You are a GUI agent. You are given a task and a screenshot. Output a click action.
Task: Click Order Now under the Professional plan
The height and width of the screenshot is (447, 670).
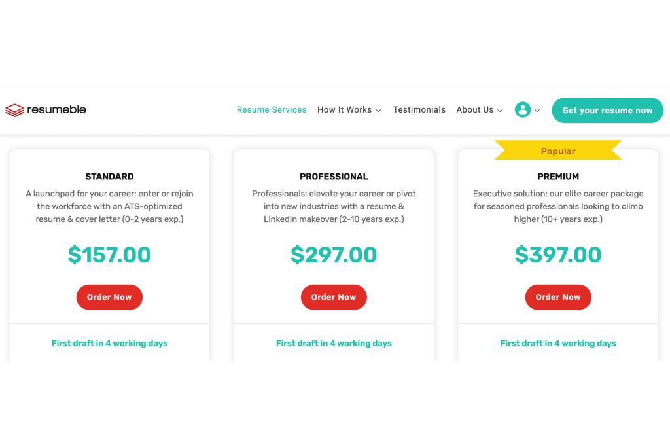pyautogui.click(x=334, y=297)
